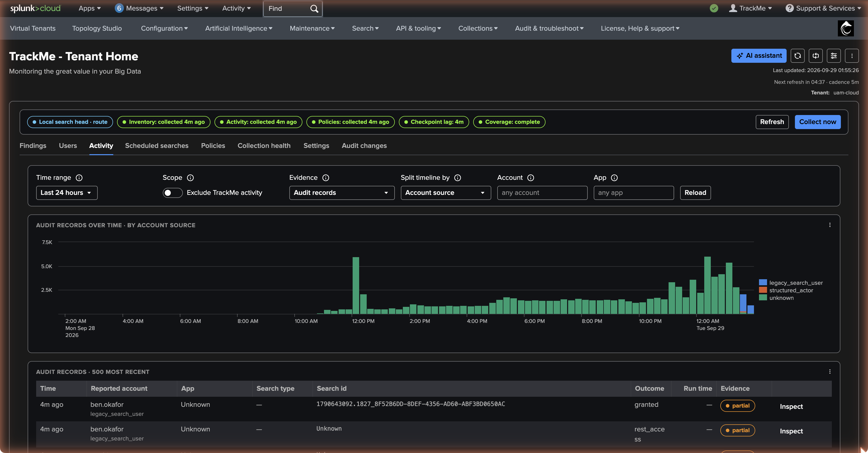Switch to the Settings tab under tenant
This screenshot has height=453, width=868.
(316, 146)
